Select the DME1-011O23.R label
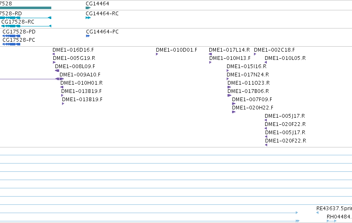Viewport: 352px width, 223px height. click(x=249, y=83)
